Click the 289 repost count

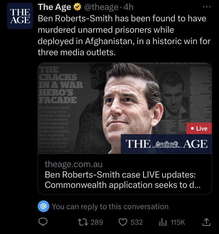point(97,222)
